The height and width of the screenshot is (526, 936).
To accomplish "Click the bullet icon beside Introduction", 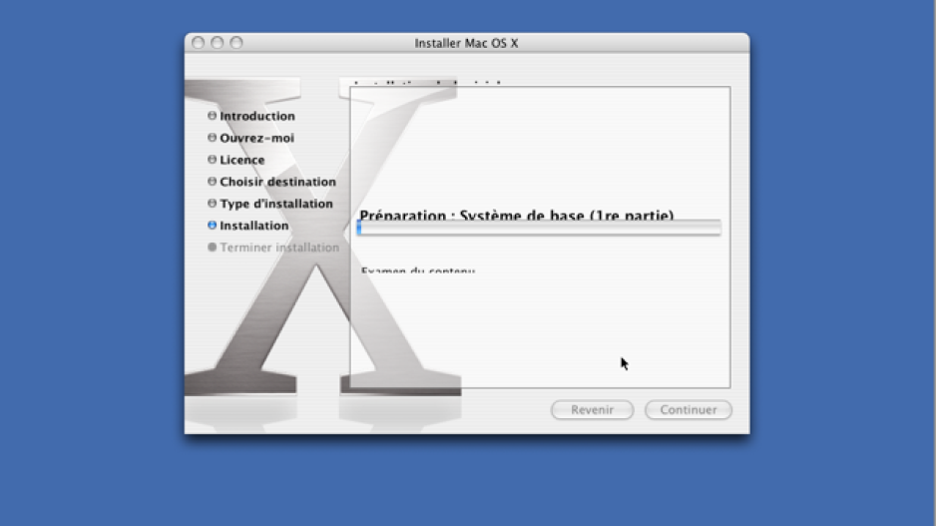I will pyautogui.click(x=212, y=116).
